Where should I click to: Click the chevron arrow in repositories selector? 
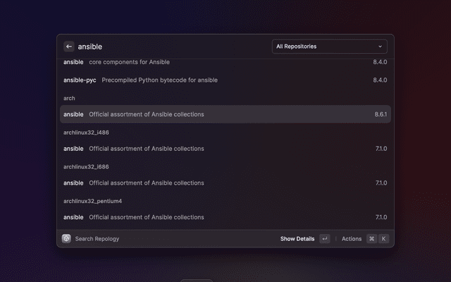click(x=381, y=47)
